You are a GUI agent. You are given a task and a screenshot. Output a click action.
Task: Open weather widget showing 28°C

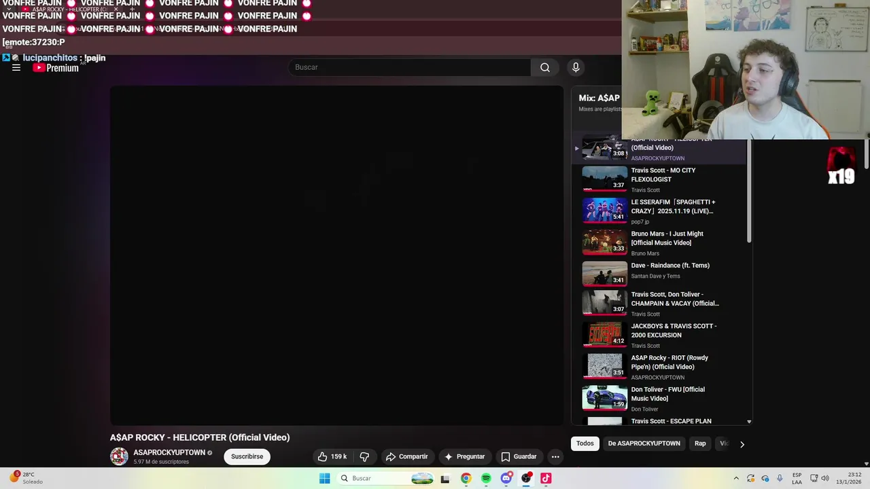(26, 478)
